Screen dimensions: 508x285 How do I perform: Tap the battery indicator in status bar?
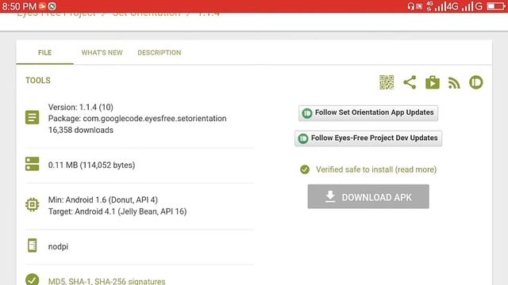[495, 6]
